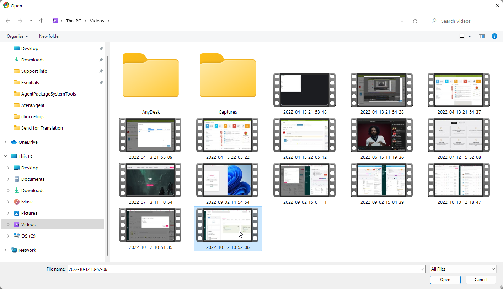Open the Organize menu

(x=17, y=36)
